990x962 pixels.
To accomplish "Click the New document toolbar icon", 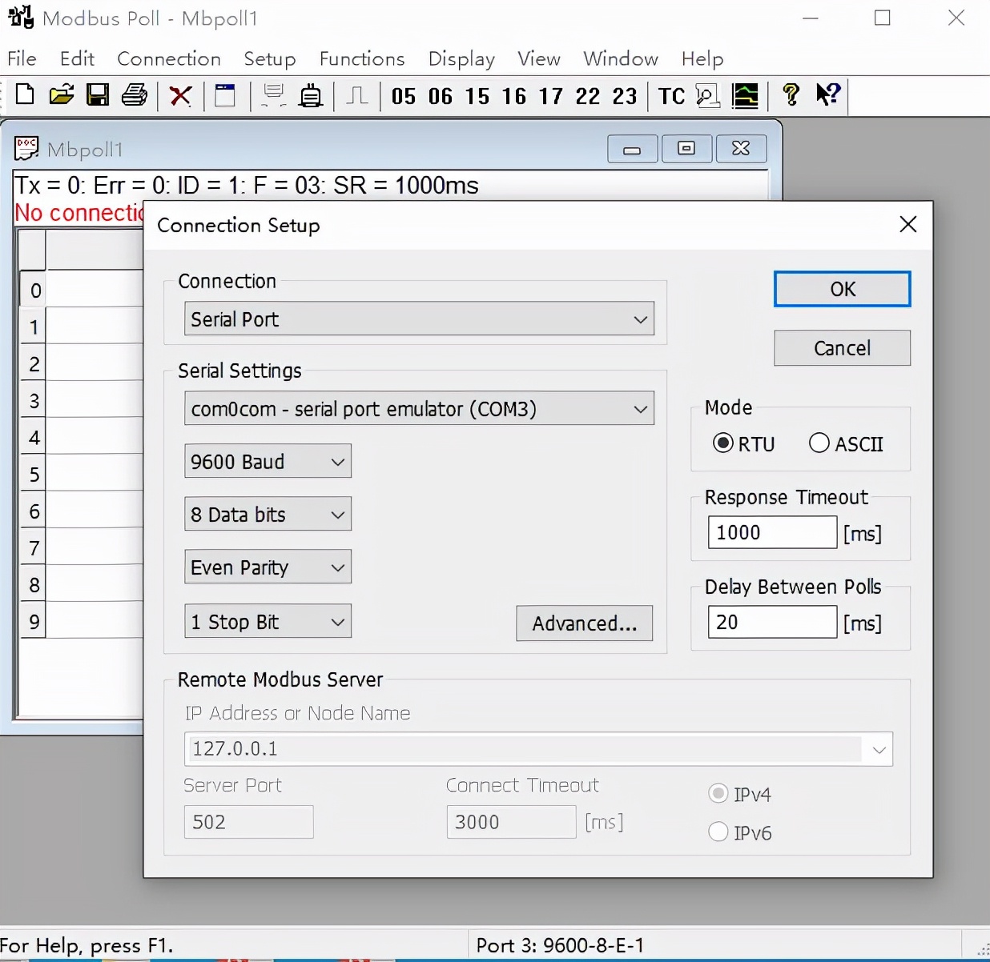I will coord(25,95).
